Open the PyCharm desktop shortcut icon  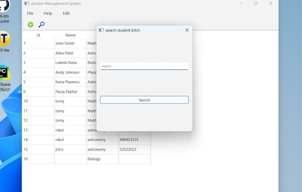pos(4,78)
